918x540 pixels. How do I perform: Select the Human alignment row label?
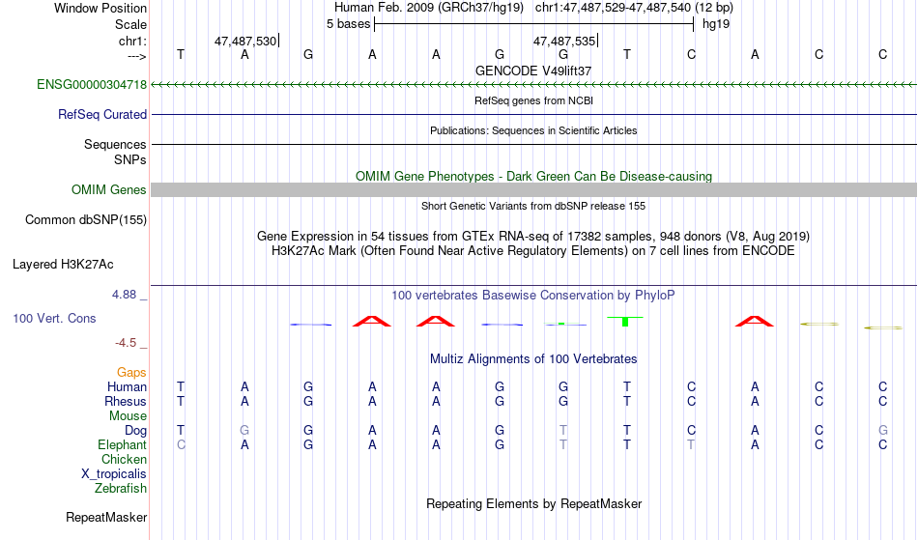click(127, 386)
